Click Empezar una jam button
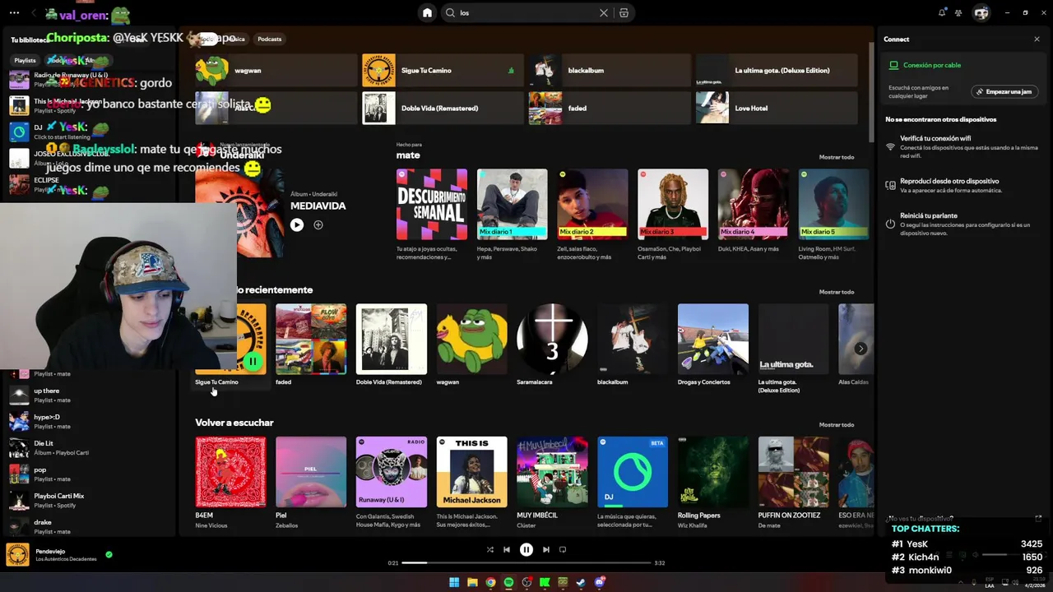Image resolution: width=1053 pixels, height=592 pixels. pyautogui.click(x=1003, y=91)
